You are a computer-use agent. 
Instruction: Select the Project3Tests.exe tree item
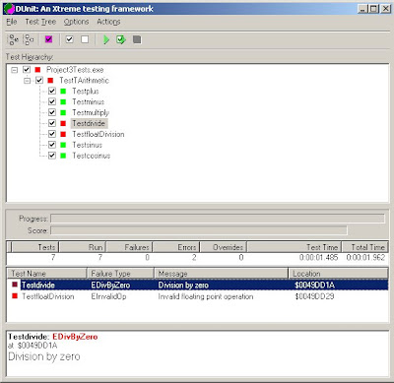(75, 70)
